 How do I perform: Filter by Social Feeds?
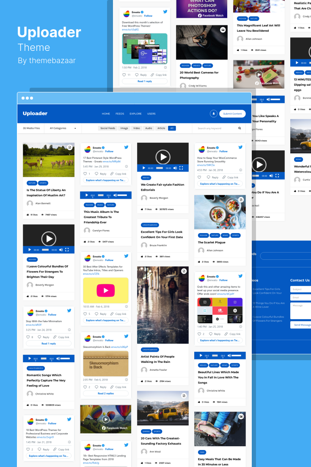pyautogui.click(x=107, y=128)
